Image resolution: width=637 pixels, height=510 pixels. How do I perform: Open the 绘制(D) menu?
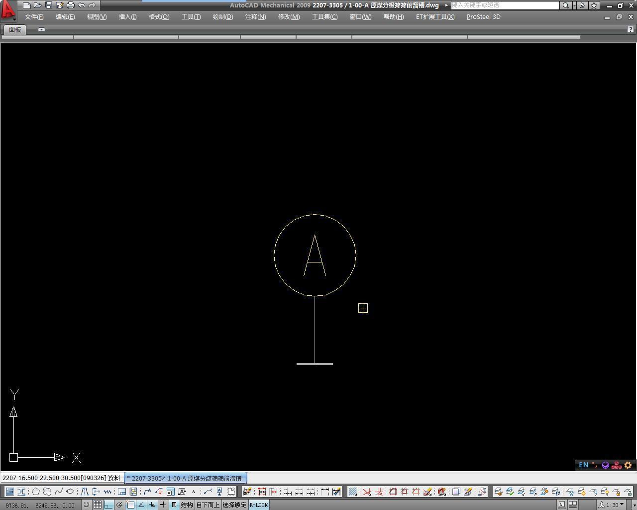(x=223, y=17)
